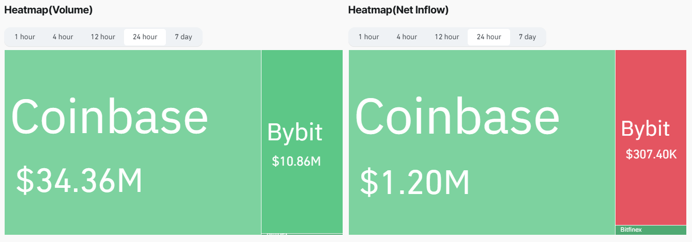Viewport: 692px width, 242px height.
Task: Choose 24 hour tab in Net Inflow heatmap
Action: tap(489, 37)
